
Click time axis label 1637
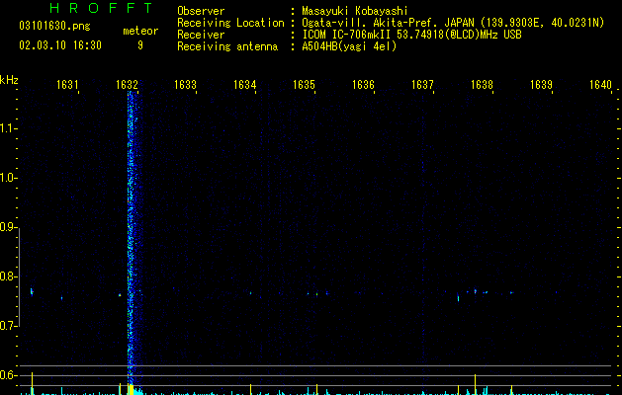click(x=422, y=85)
